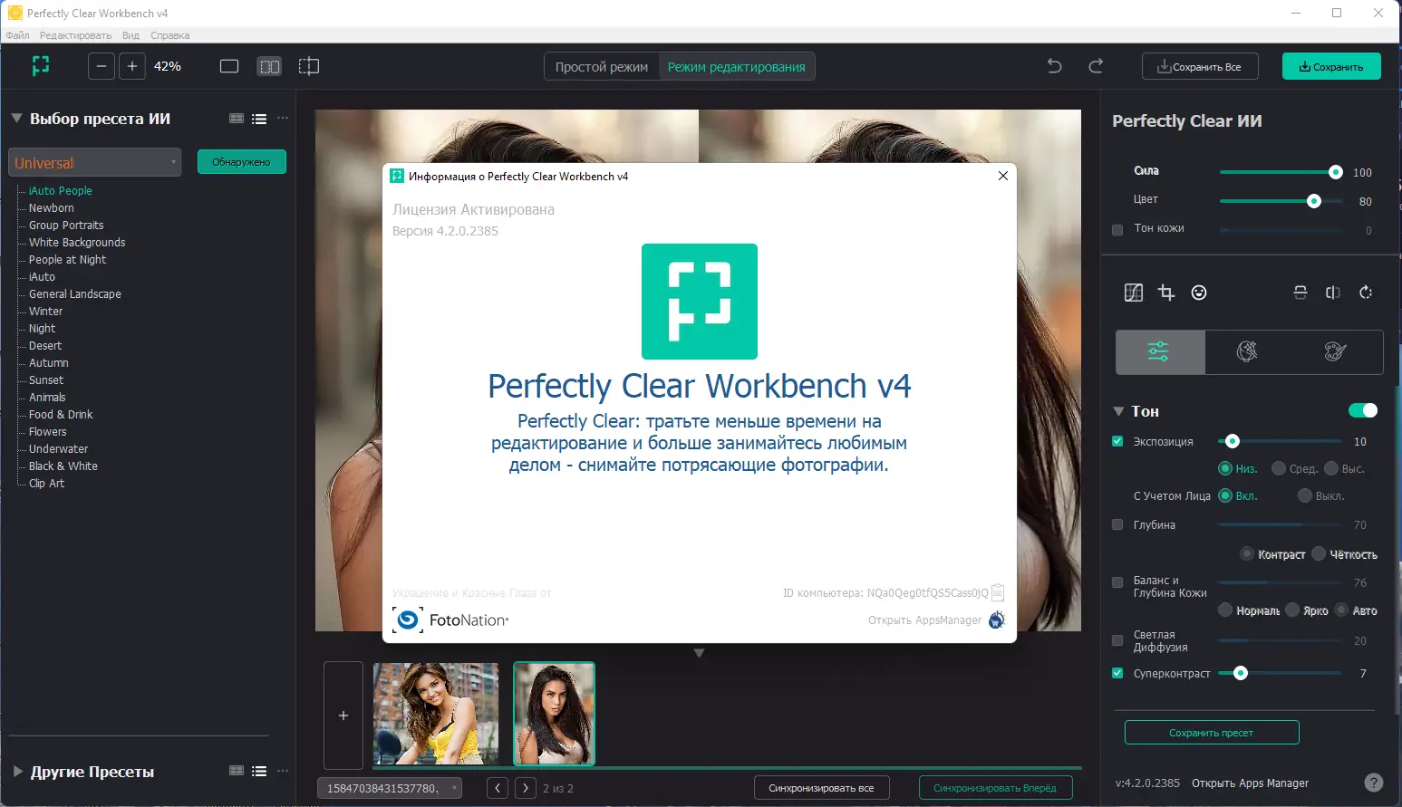Open the palette looks panel

pos(1333,351)
